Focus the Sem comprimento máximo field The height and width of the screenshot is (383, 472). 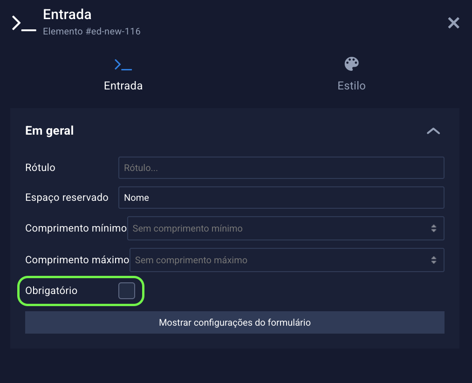point(287,260)
